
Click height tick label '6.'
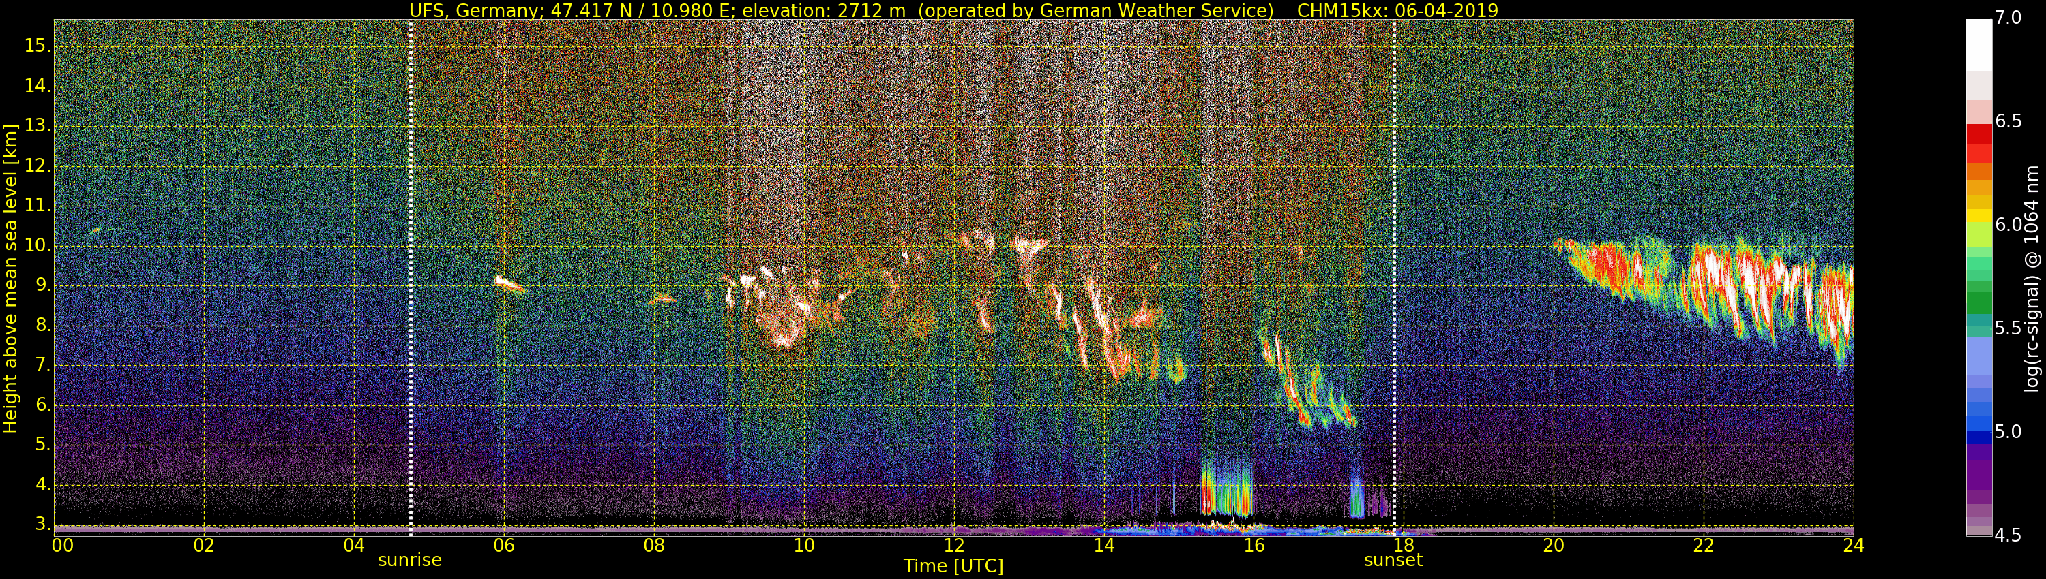point(43,405)
